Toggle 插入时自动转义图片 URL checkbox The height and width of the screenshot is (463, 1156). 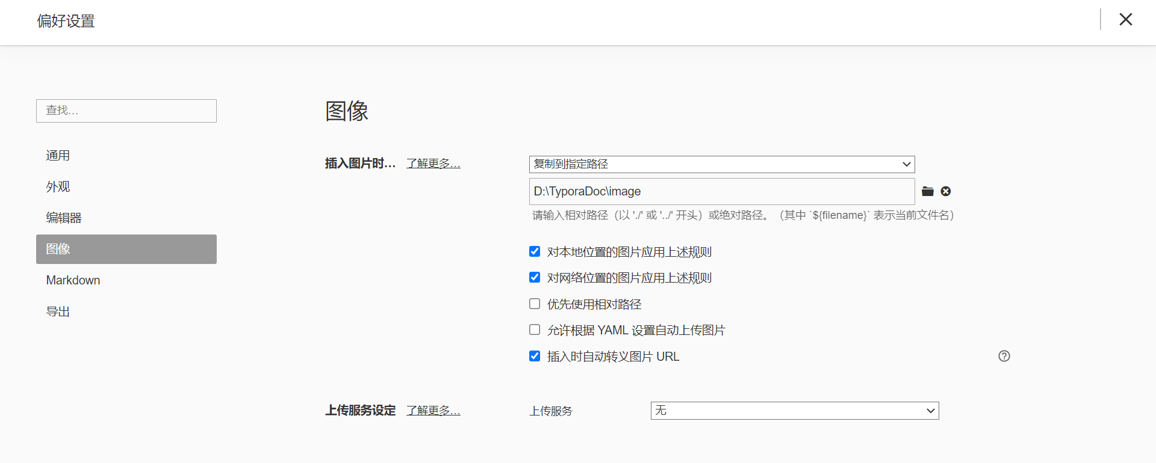pos(535,356)
